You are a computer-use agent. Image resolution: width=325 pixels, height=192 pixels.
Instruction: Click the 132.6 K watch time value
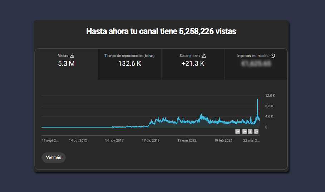point(129,64)
